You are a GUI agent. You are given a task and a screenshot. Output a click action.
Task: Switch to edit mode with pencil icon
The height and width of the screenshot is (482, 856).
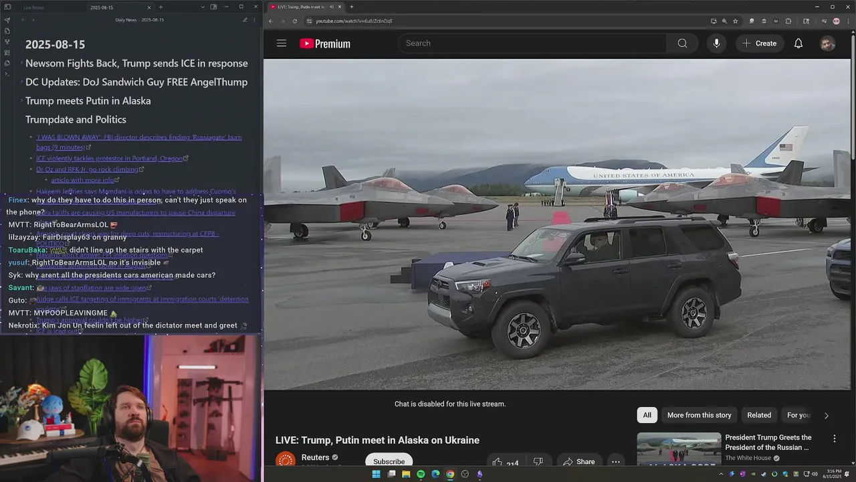245,20
